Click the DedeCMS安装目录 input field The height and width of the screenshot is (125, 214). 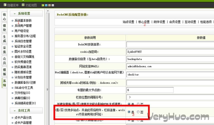(x=170, y=44)
